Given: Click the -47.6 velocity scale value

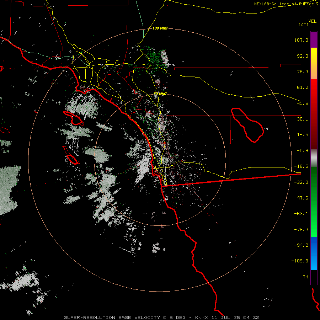Looking at the screenshot, I should tap(301, 198).
